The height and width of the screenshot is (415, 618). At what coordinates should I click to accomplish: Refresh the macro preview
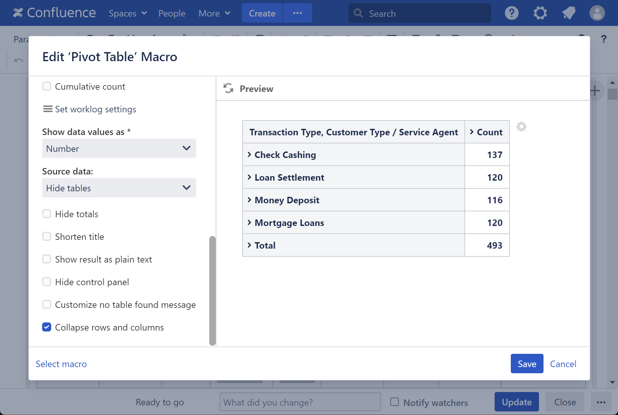click(x=228, y=88)
